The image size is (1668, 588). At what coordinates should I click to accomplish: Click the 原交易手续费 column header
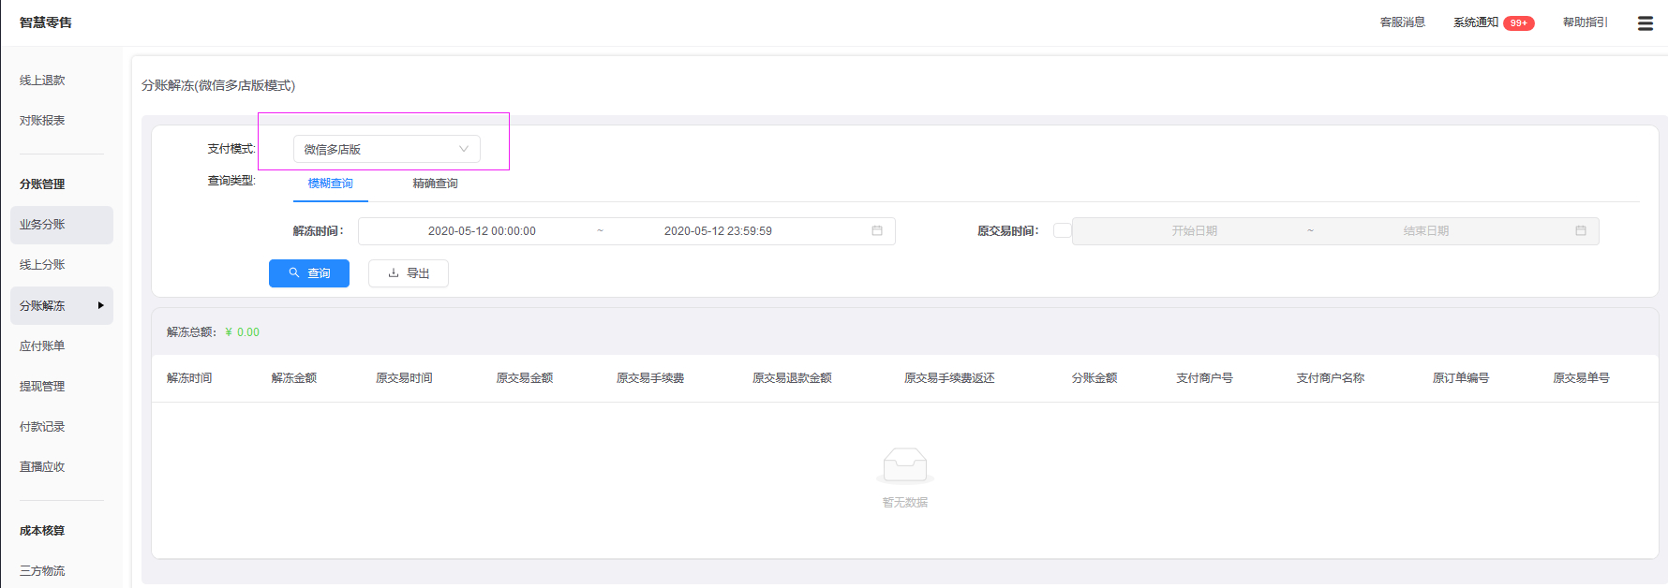[x=650, y=378]
